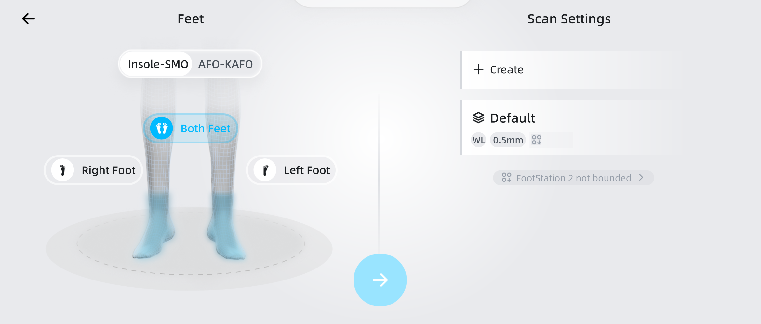Click the back arrow icon
Image resolution: width=761 pixels, height=324 pixels.
28,19
